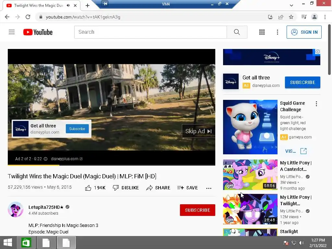The height and width of the screenshot is (249, 332).
Task: Click the browser forward arrow
Action: coord(18,17)
